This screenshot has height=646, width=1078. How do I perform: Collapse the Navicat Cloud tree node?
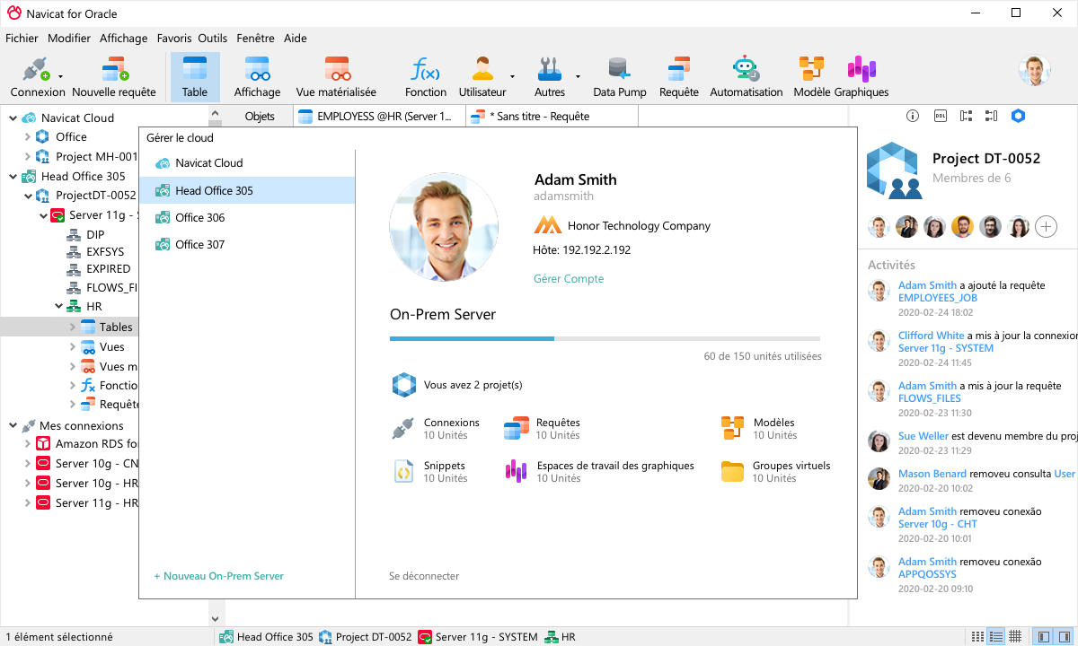coord(13,118)
